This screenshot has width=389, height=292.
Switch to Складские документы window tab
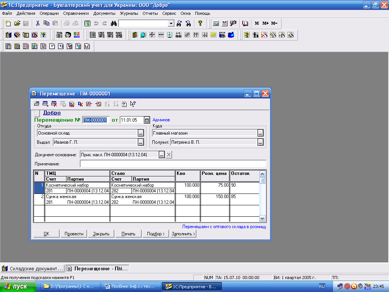[x=33, y=268]
